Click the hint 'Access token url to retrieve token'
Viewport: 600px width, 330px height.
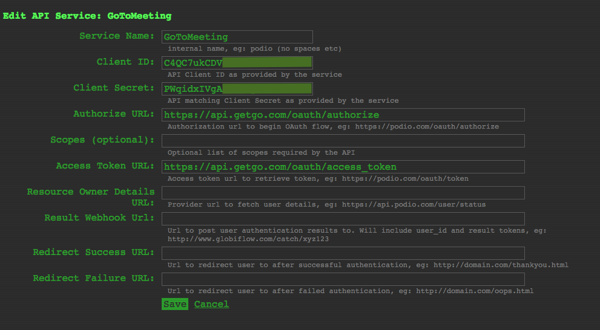pyautogui.click(x=318, y=179)
